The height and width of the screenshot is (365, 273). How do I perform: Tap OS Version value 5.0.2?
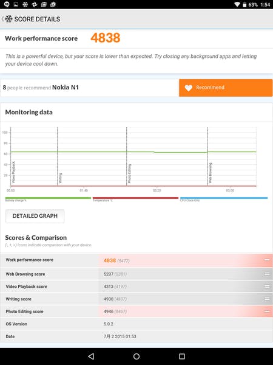(x=109, y=324)
